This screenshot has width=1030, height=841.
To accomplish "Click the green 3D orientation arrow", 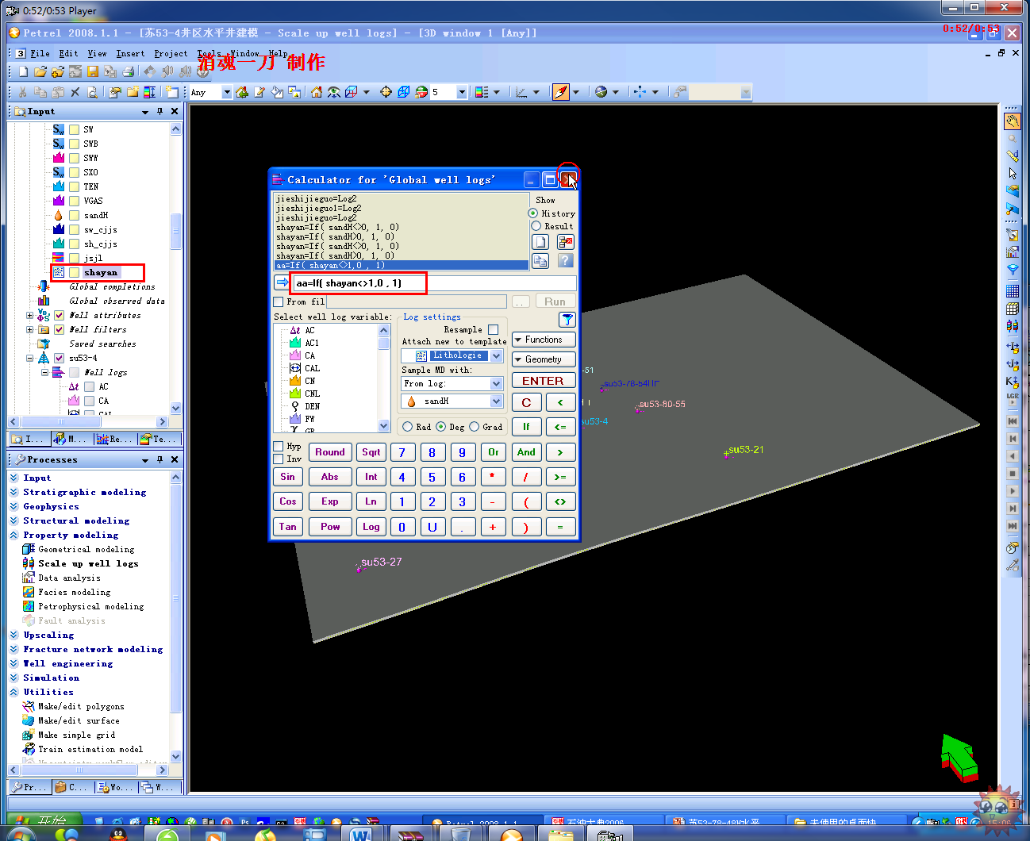I will 959,758.
